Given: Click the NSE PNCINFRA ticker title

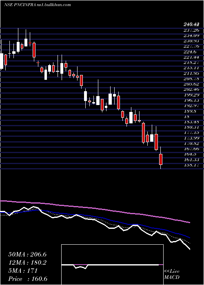Looking at the screenshot, I should (x=20, y=5).
